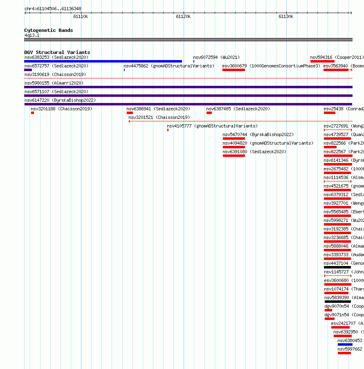364x369 pixels.
Task: Click nsv4094820 (gnomADStructuralVariants) label
Action: click(x=268, y=143)
